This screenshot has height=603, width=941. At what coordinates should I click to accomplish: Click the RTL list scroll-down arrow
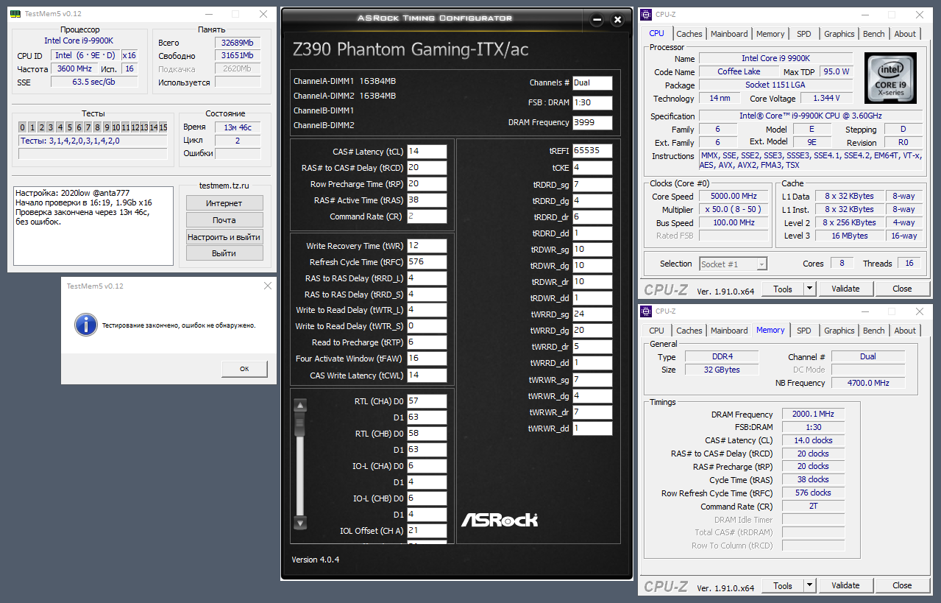click(x=299, y=523)
